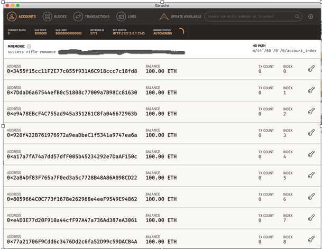
Task: Show private key for index 7 account
Action: pyautogui.click(x=311, y=218)
